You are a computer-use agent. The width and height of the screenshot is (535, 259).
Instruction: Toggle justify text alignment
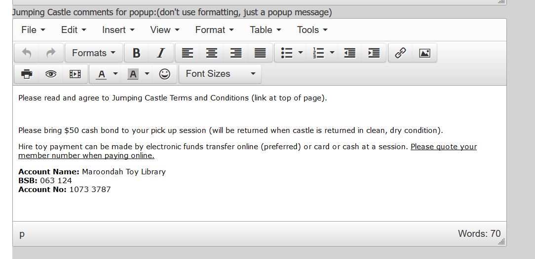(260, 53)
